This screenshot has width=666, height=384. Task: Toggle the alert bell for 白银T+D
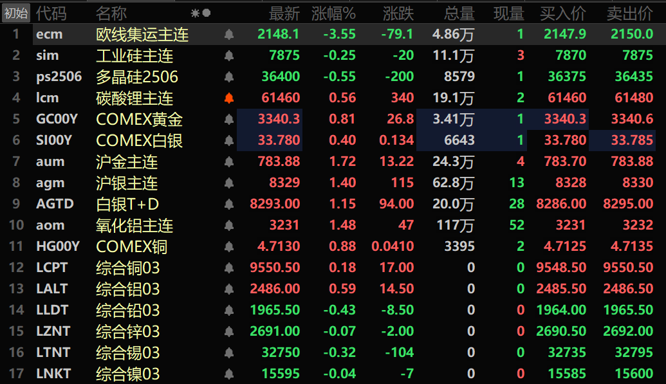[x=229, y=205]
